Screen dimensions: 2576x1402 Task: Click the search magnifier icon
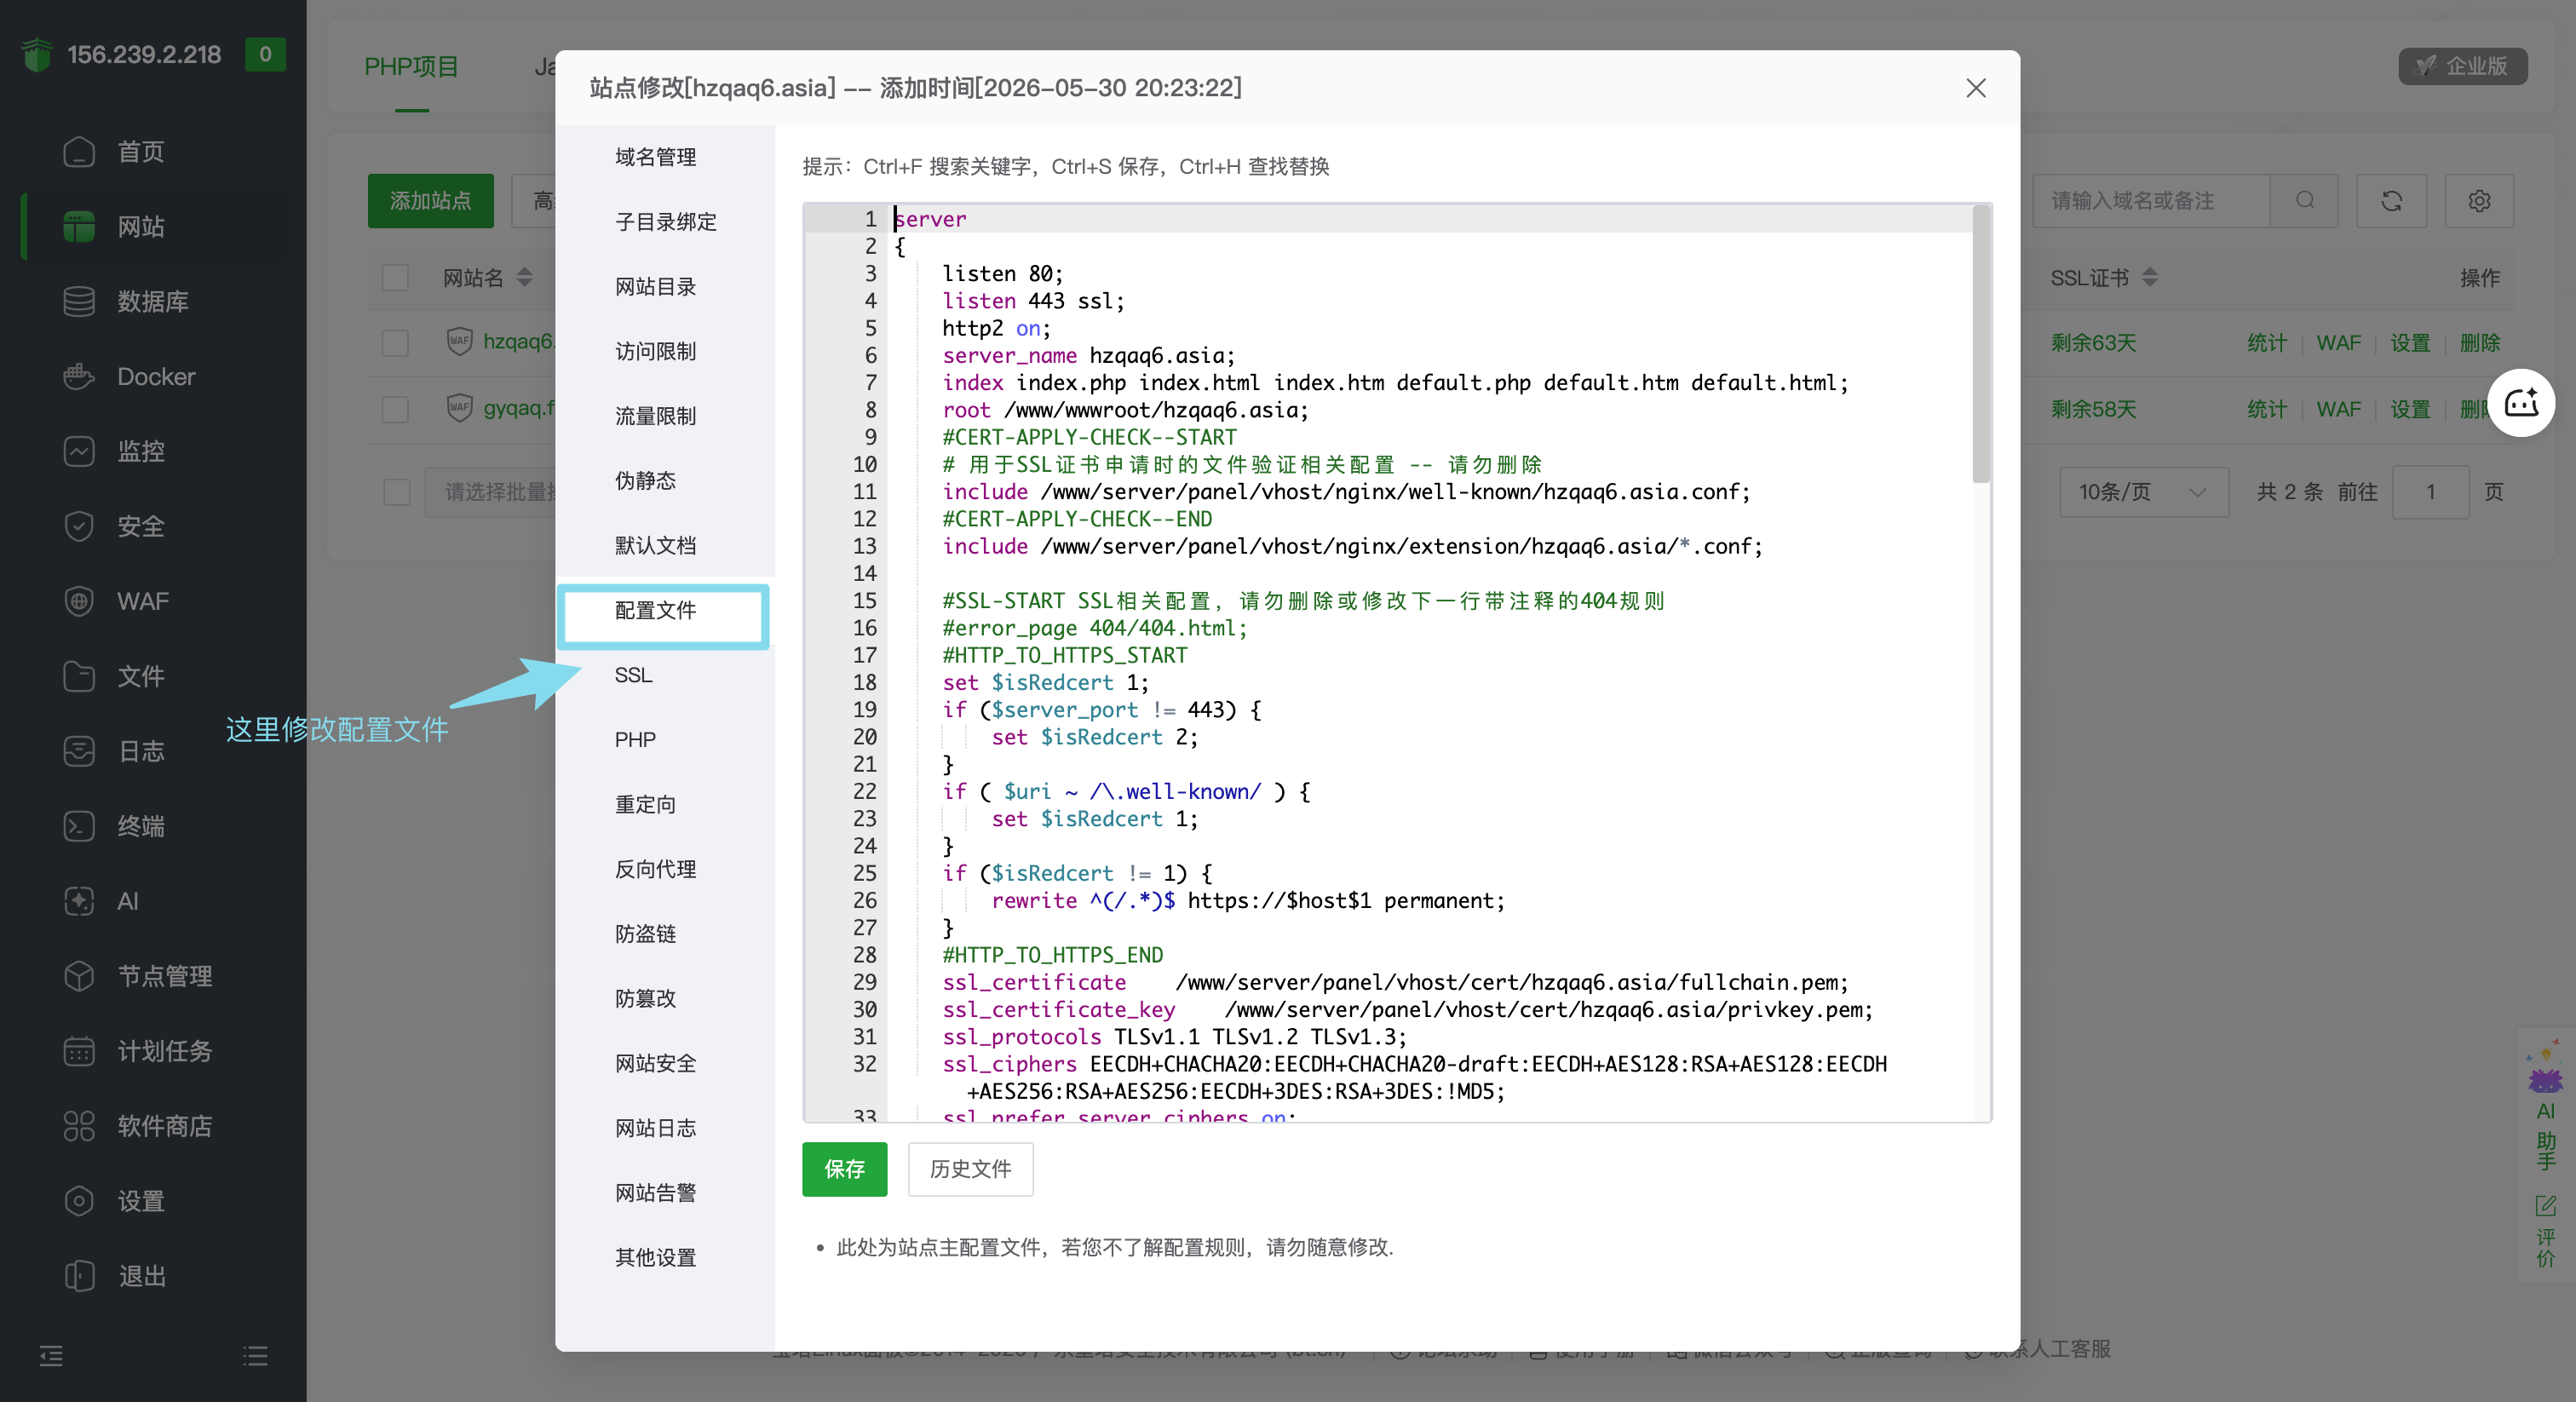pos(2305,201)
